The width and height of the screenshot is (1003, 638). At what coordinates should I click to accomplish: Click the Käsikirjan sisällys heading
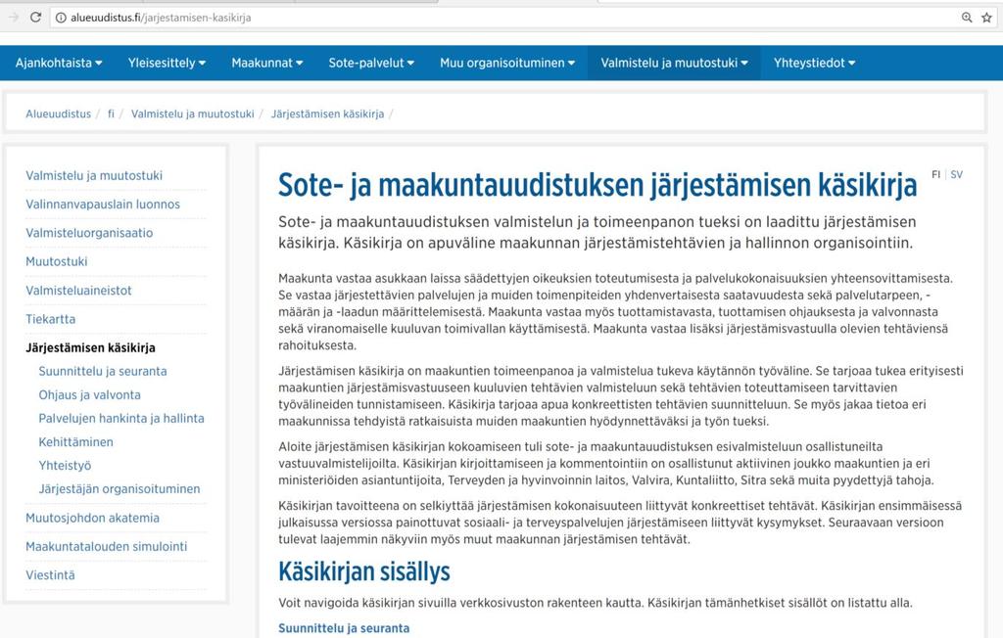pos(364,570)
